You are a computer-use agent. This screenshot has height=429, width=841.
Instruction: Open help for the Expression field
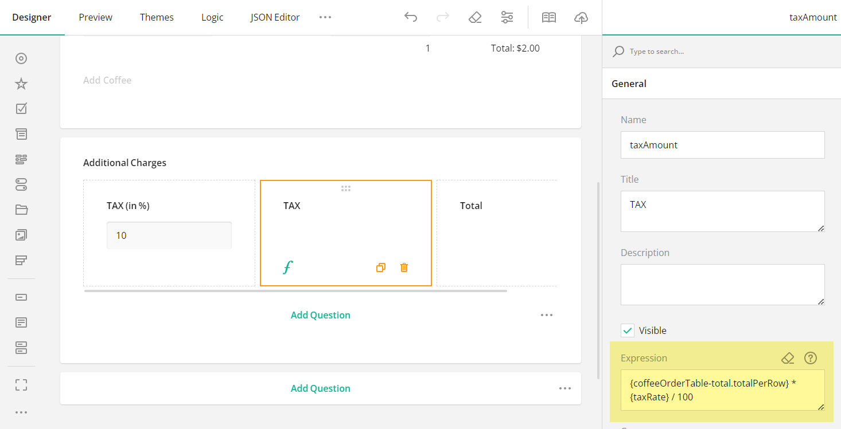[810, 358]
